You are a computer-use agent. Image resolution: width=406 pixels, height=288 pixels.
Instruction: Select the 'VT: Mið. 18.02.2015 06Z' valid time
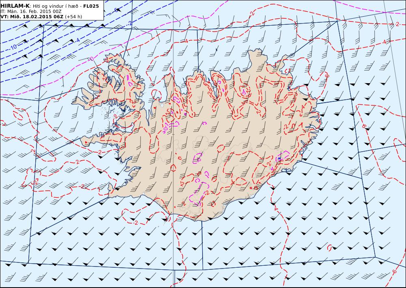pyautogui.click(x=32, y=17)
